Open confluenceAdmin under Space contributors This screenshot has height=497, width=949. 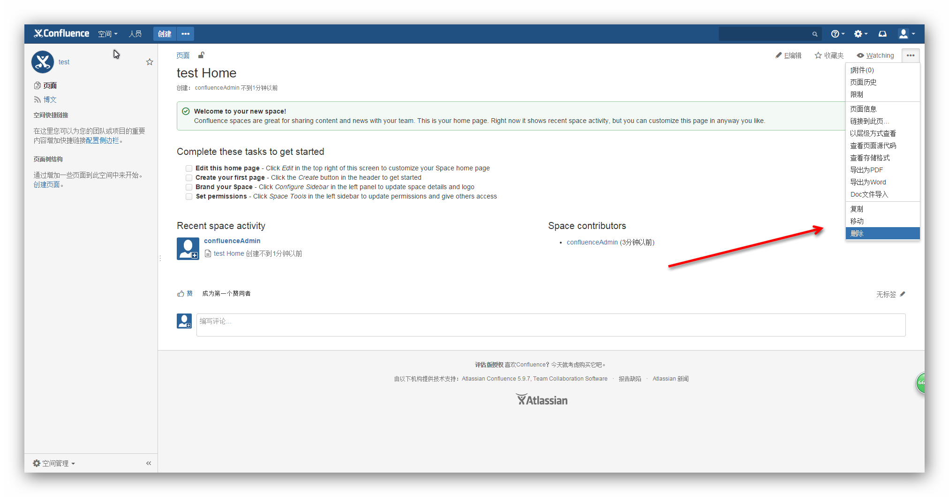click(592, 242)
